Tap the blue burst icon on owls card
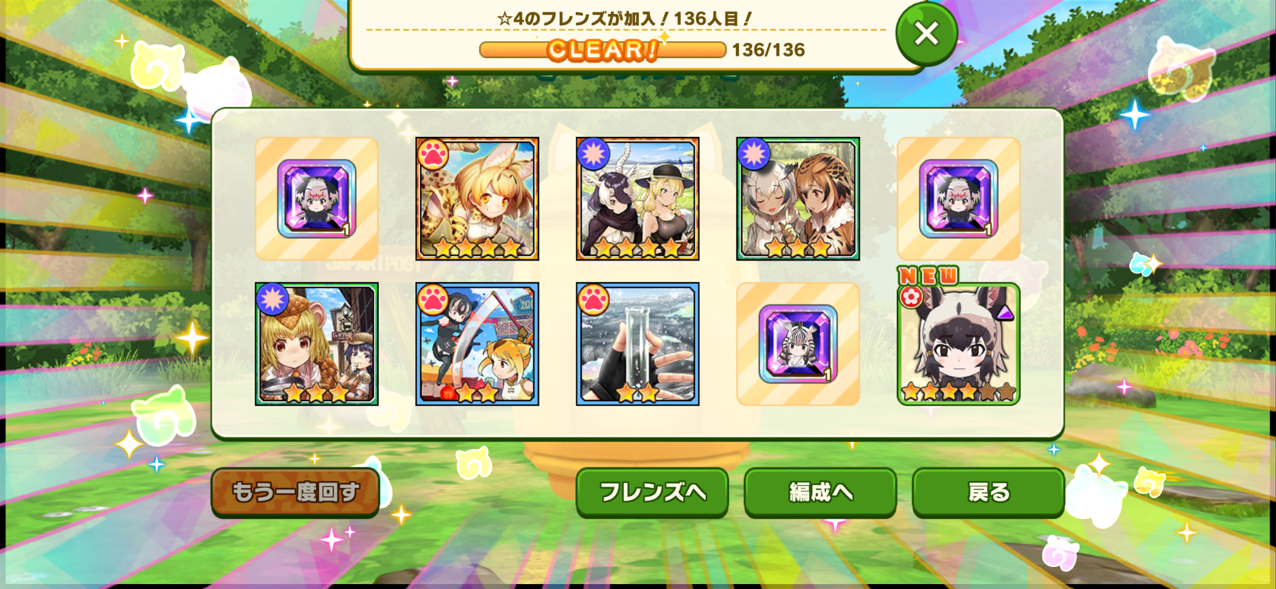The height and width of the screenshot is (589, 1276). tap(754, 154)
